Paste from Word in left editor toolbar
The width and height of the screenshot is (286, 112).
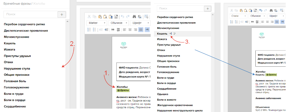[x=111, y=17]
